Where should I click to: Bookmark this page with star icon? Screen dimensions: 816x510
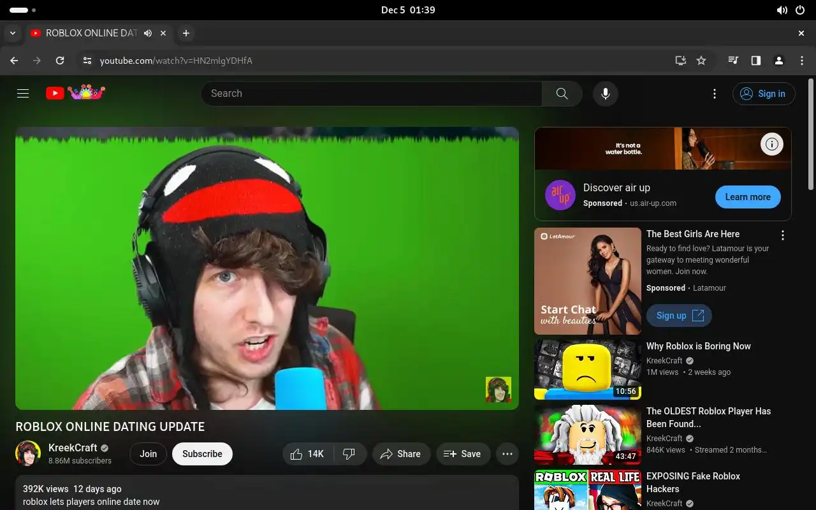(x=701, y=61)
